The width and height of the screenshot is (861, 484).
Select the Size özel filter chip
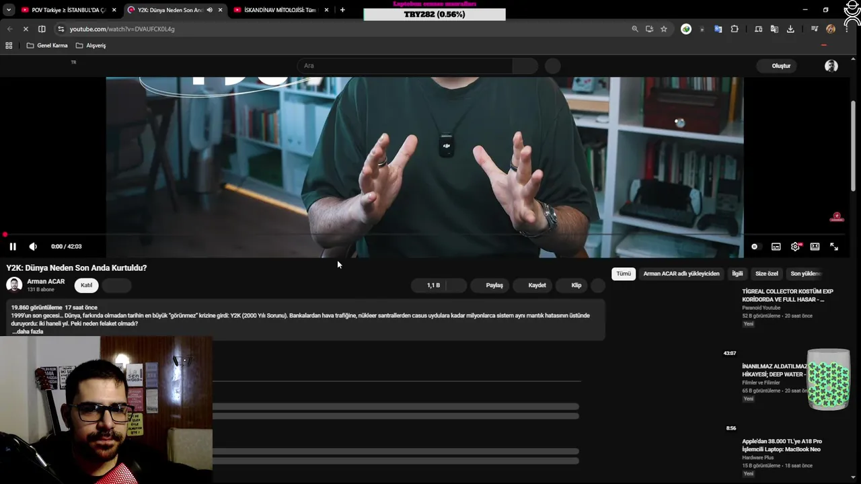[767, 274]
